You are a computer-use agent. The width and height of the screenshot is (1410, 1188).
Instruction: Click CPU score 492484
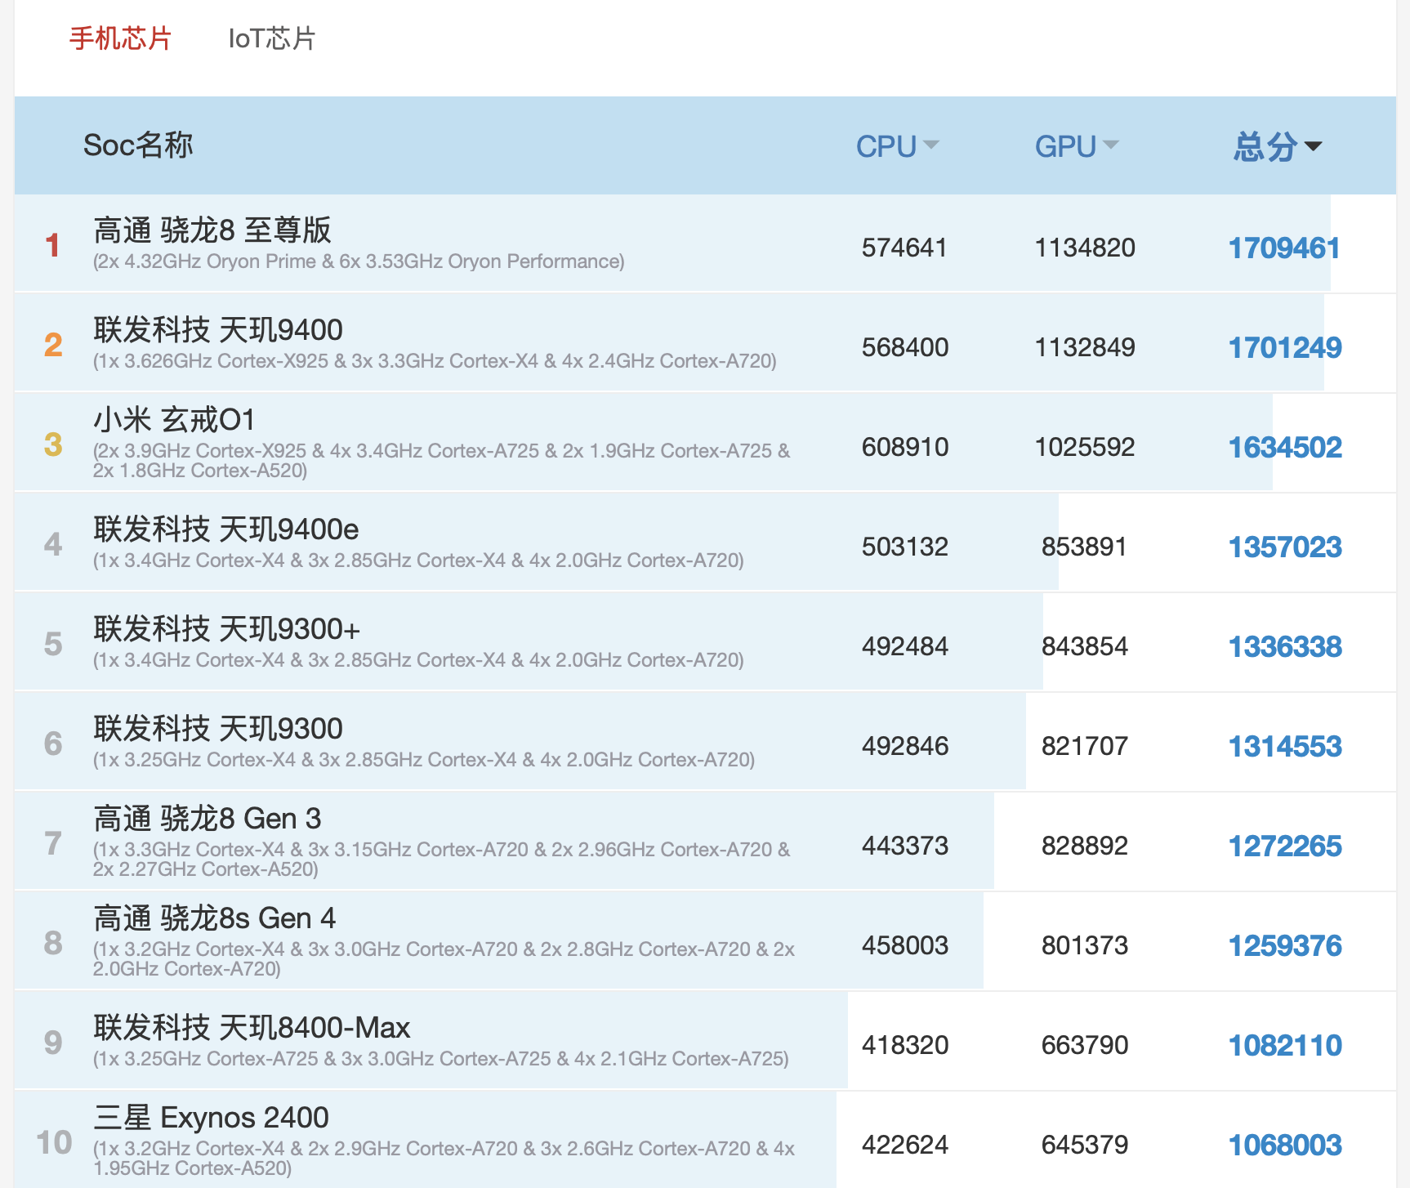coord(905,646)
